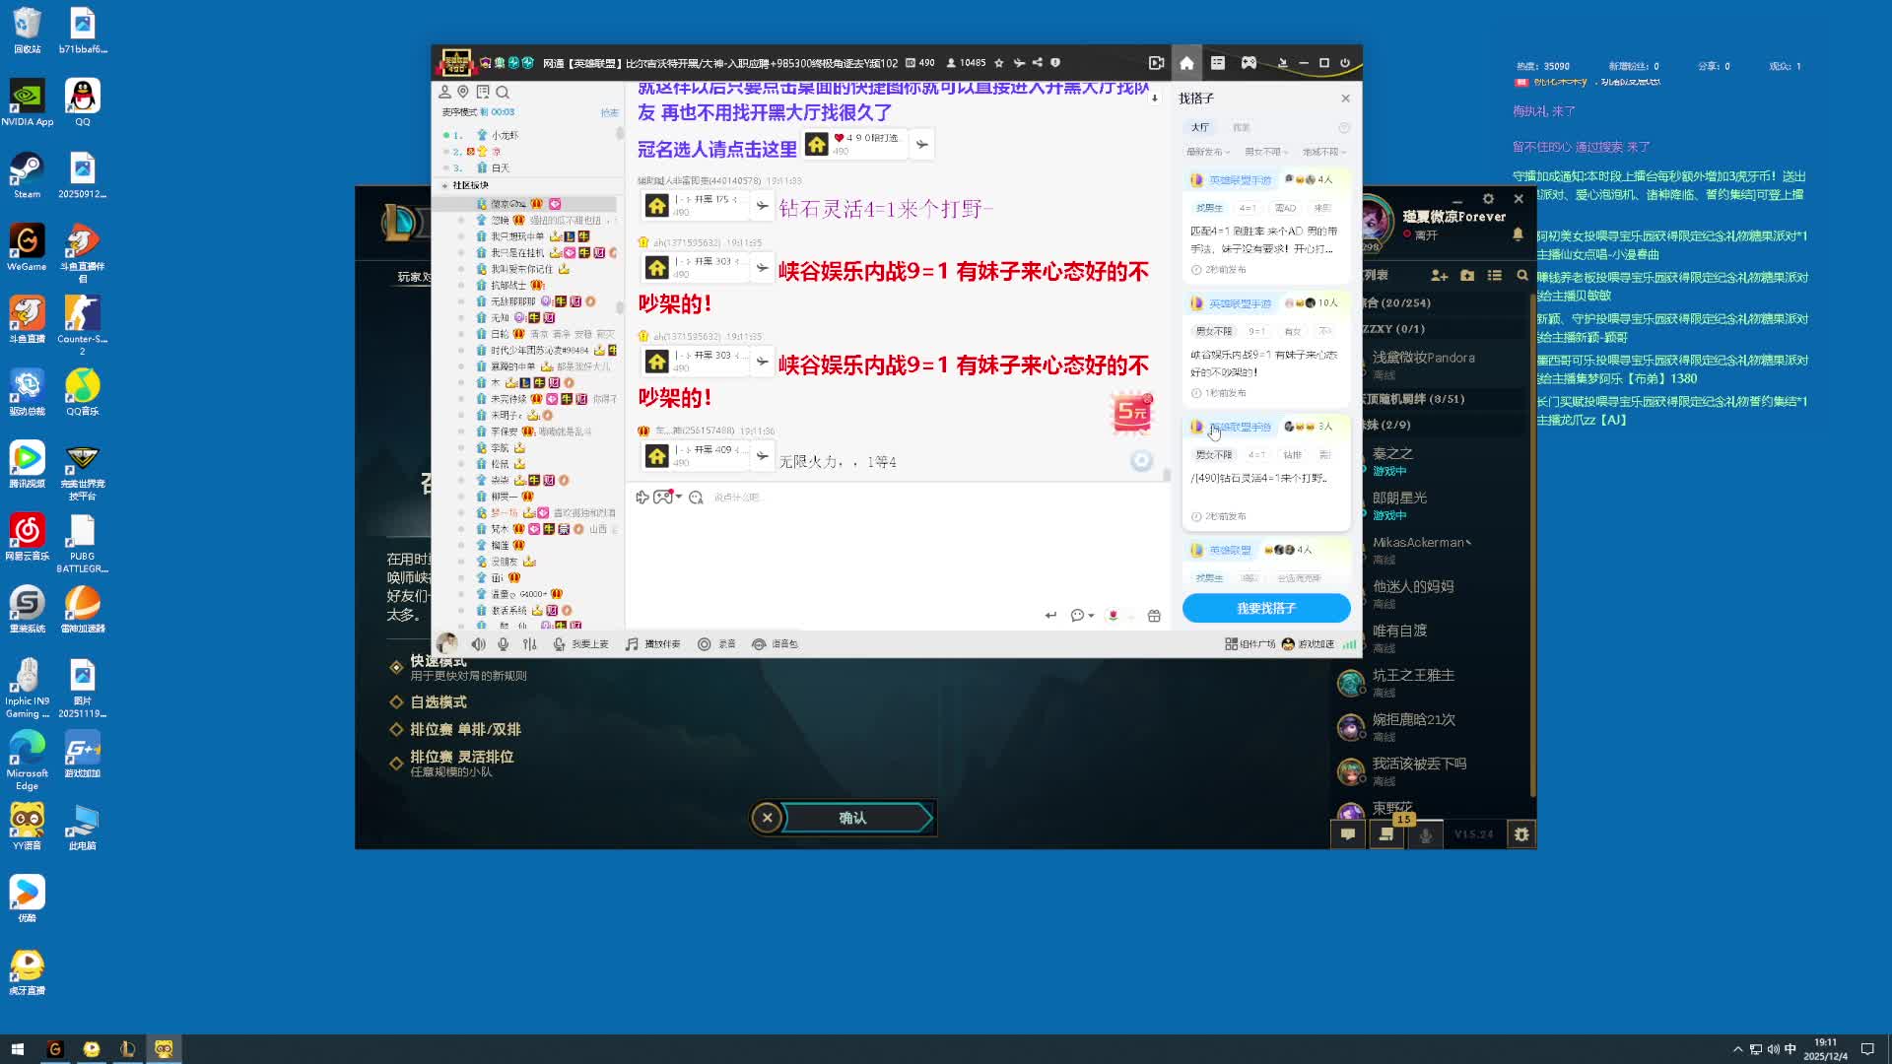1892x1064 pixels.
Task: Toggle the speaker volume icon in bottom bar
Action: pyautogui.click(x=478, y=644)
